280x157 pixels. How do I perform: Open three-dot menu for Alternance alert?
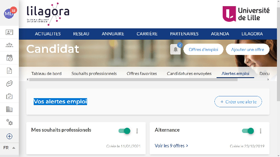pyautogui.click(x=261, y=131)
